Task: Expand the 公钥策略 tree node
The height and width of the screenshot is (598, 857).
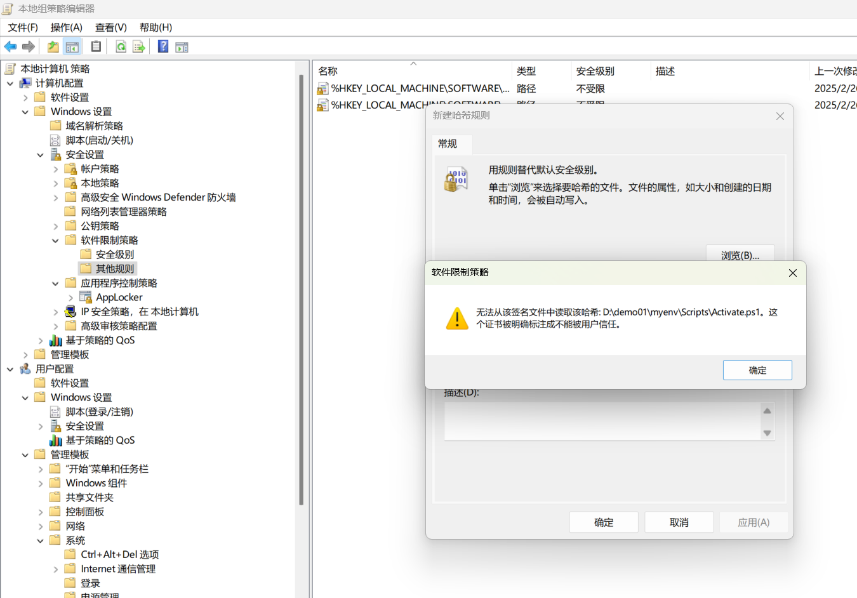Action: (56, 226)
